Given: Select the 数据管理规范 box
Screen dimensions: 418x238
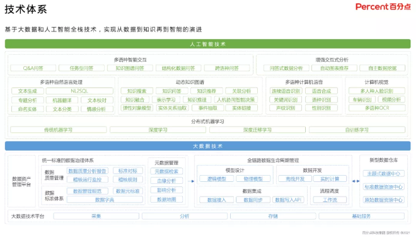Looking at the screenshot, I should tap(88, 191).
